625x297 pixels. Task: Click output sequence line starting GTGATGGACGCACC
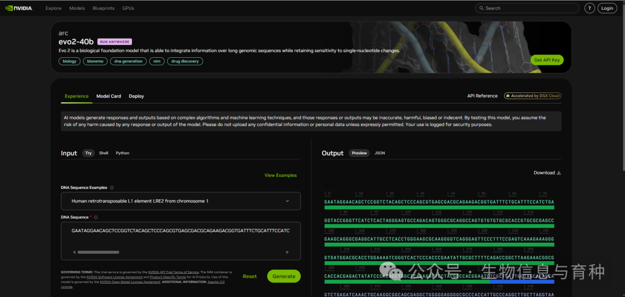coord(439,257)
